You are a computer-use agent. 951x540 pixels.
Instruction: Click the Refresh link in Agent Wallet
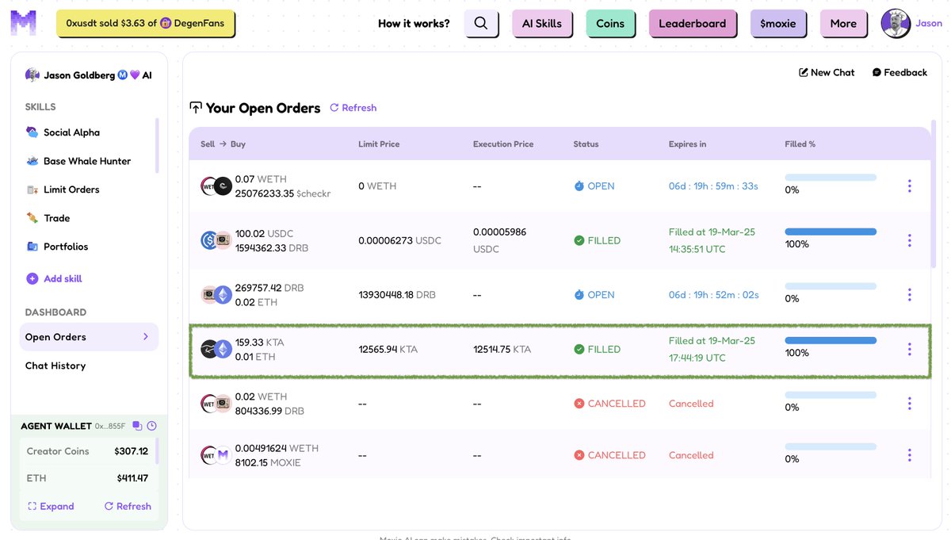[x=128, y=506]
